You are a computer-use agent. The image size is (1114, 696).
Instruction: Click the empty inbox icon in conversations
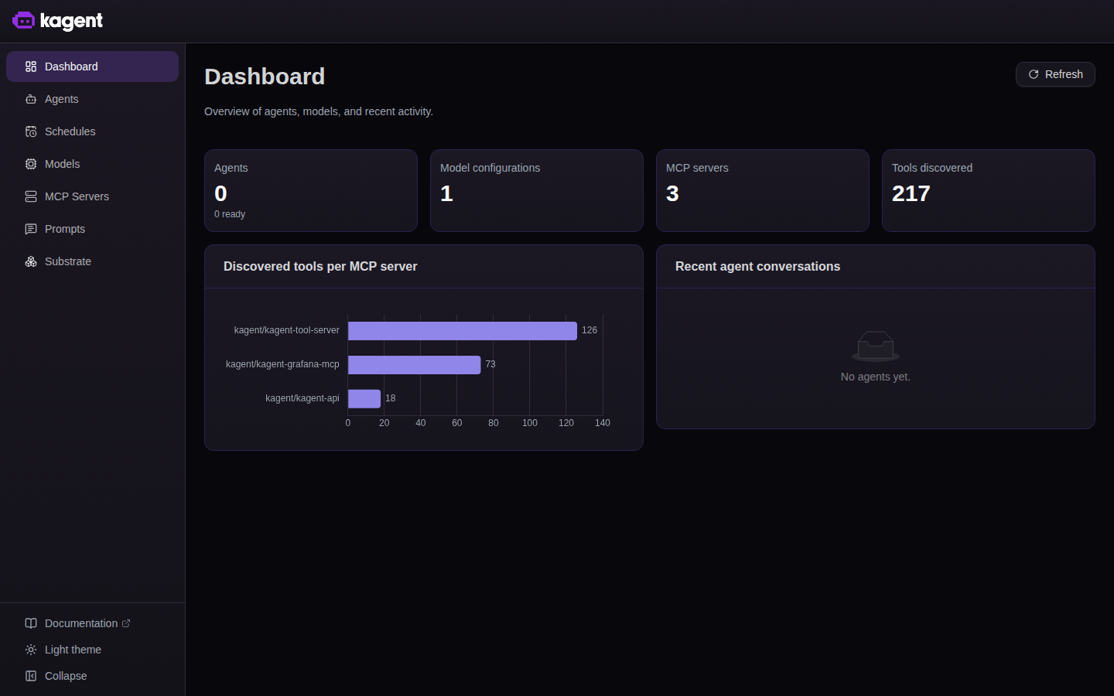click(x=876, y=346)
